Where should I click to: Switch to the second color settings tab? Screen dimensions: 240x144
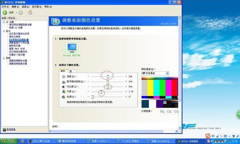point(72,71)
